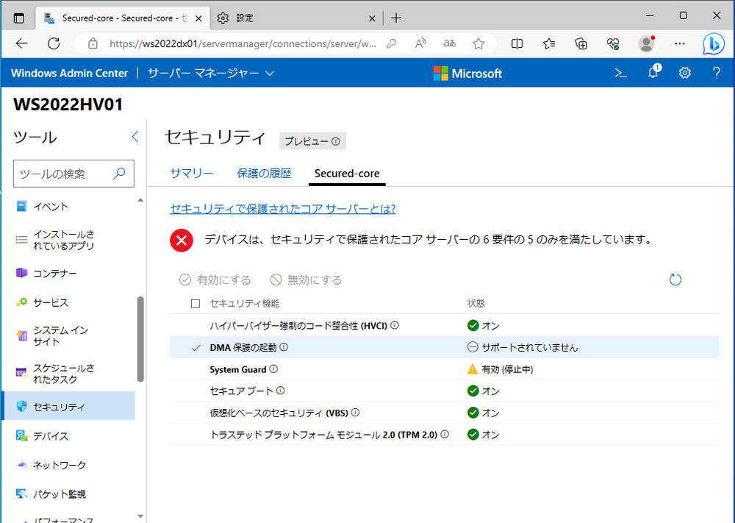The width and height of the screenshot is (735, 523).
Task: Click the tool list scroll-up arrow
Action: click(x=140, y=200)
